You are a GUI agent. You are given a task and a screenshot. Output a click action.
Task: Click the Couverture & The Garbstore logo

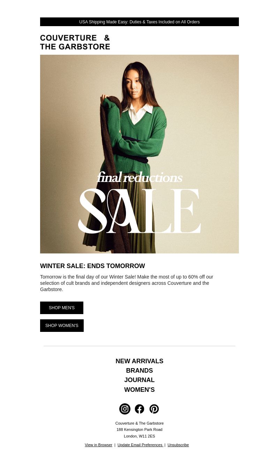coord(75,42)
